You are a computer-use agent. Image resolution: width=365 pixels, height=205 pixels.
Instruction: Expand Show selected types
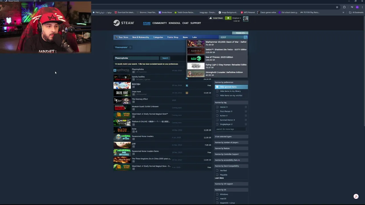[231, 137]
